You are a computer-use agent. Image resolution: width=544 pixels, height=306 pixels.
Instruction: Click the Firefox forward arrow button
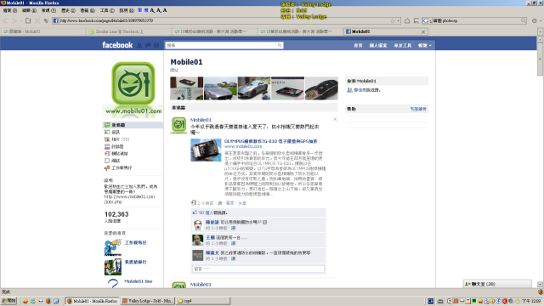click(x=14, y=20)
